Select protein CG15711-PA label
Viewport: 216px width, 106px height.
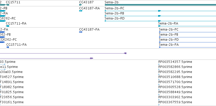click(16, 45)
